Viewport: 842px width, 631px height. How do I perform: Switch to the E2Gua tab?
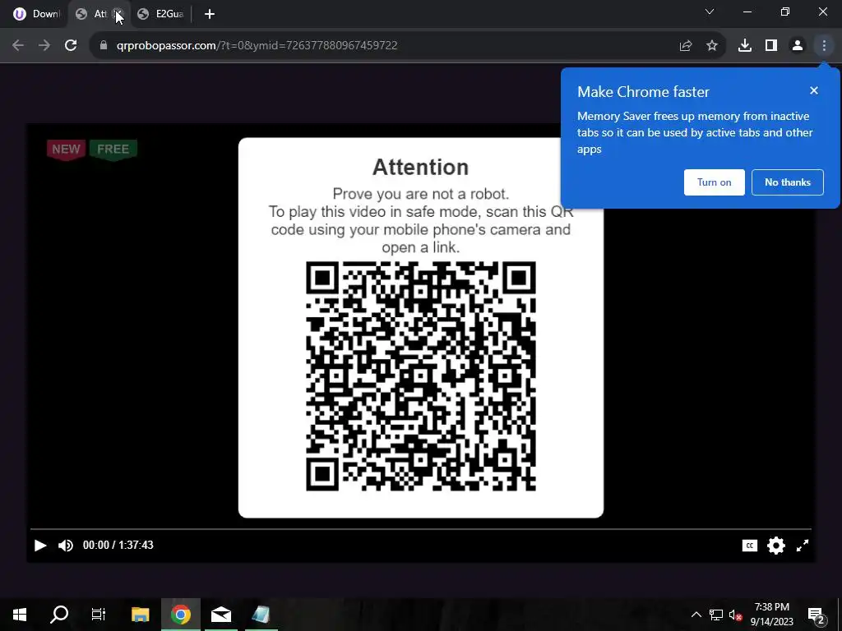(x=160, y=14)
